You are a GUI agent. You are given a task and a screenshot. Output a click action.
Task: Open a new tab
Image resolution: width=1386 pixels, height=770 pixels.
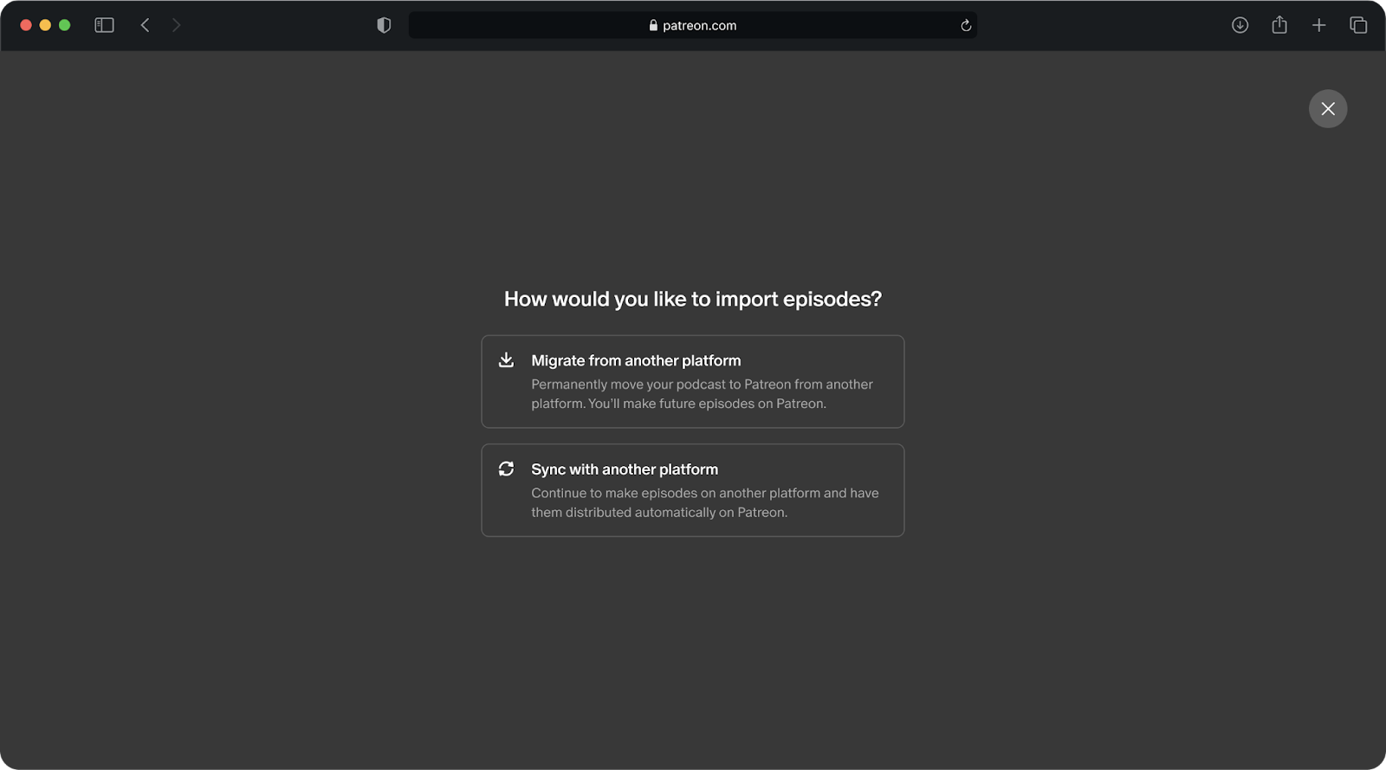pyautogui.click(x=1319, y=25)
